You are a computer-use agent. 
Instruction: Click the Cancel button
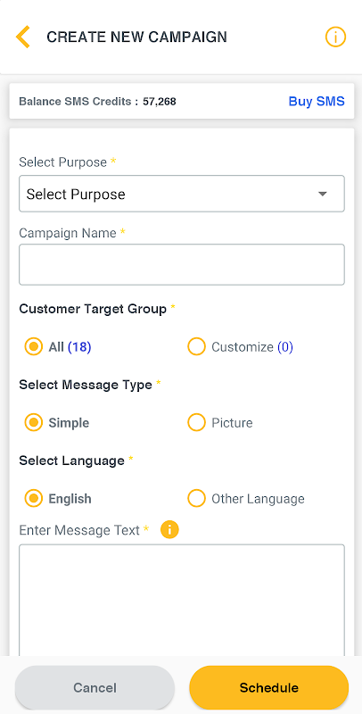click(95, 687)
